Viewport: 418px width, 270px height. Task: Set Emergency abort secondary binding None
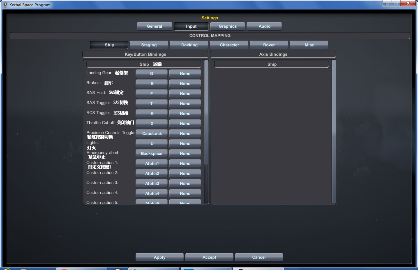coord(185,154)
